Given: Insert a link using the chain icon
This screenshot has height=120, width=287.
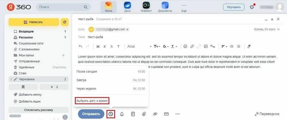Looking at the screenshot, I should tap(192, 46).
